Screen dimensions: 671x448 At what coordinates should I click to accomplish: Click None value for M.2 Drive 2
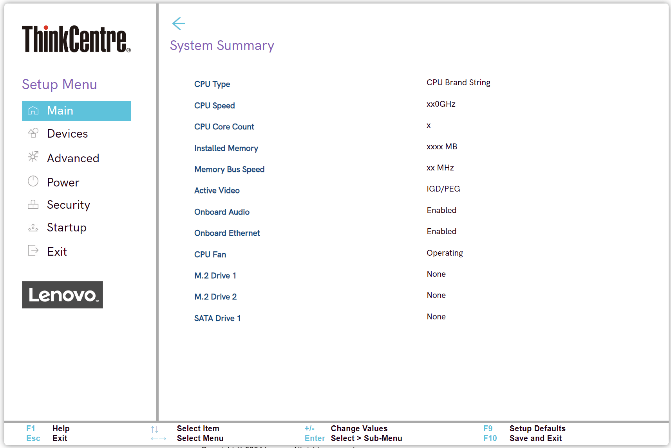(x=436, y=295)
